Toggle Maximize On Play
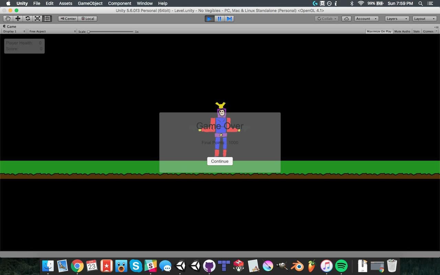 coord(379,31)
